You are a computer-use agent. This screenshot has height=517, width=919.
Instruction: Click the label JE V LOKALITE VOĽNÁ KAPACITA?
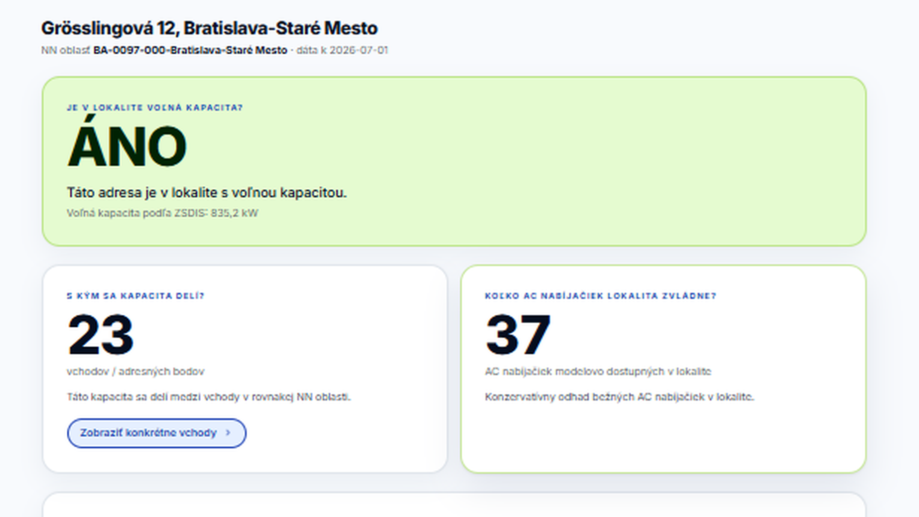coord(155,108)
